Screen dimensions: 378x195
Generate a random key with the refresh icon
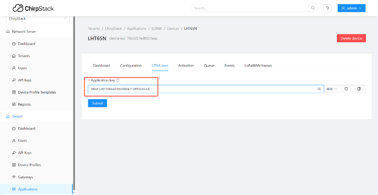[x=346, y=89]
